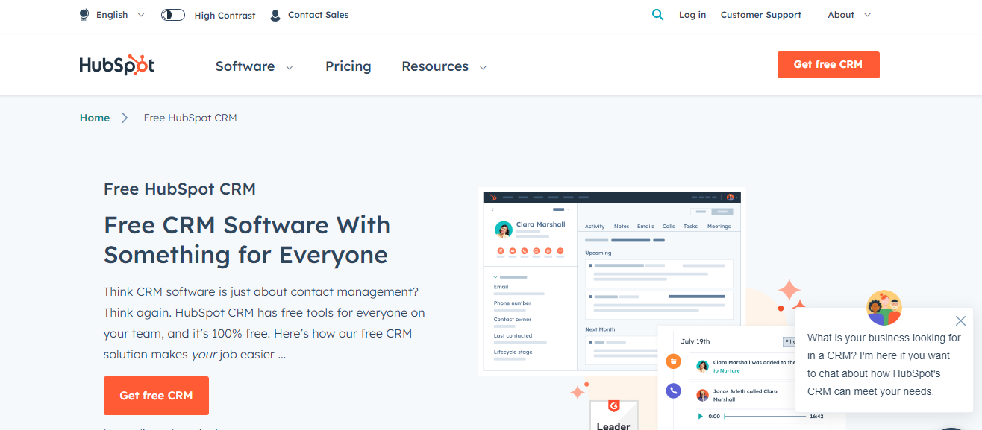The width and height of the screenshot is (982, 430).
Task: Click the July 19th date label
Action: tap(695, 341)
